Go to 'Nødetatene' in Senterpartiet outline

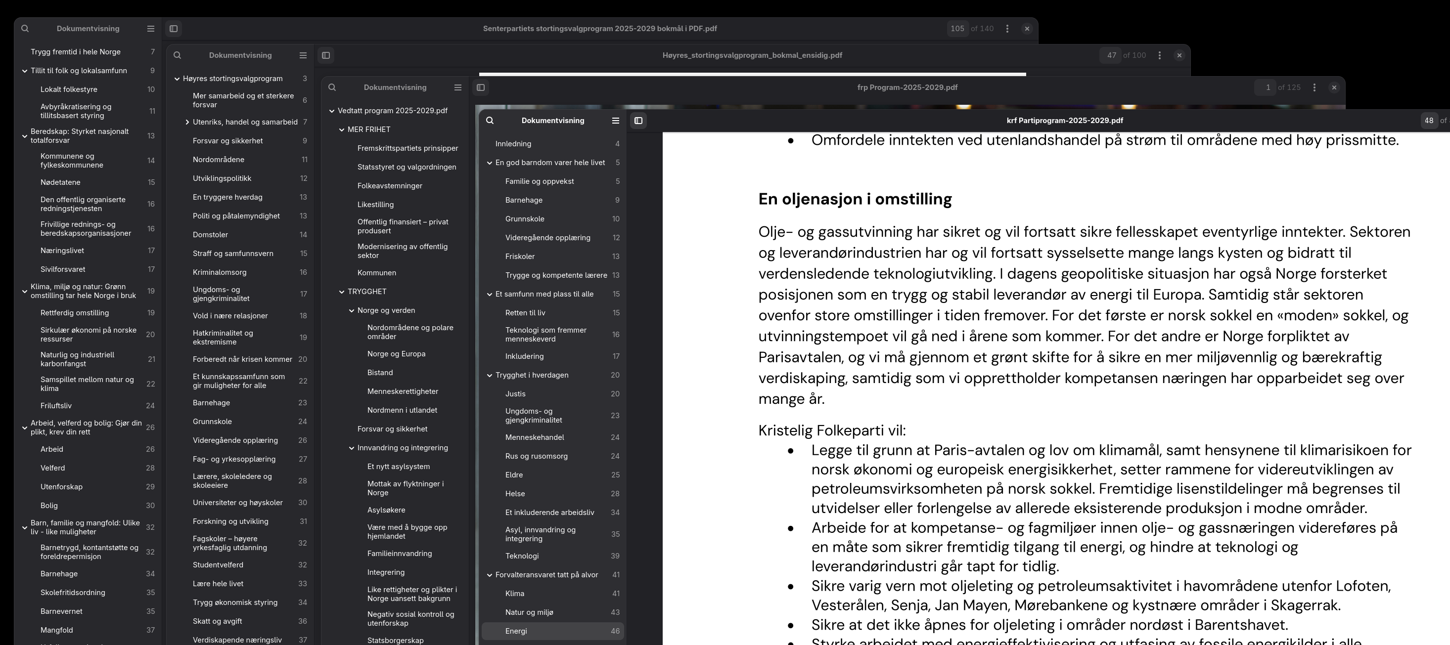pyautogui.click(x=60, y=182)
